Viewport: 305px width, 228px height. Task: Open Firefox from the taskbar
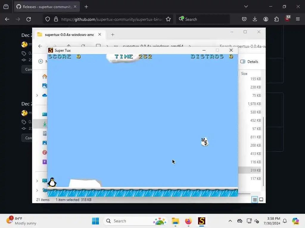(188, 221)
